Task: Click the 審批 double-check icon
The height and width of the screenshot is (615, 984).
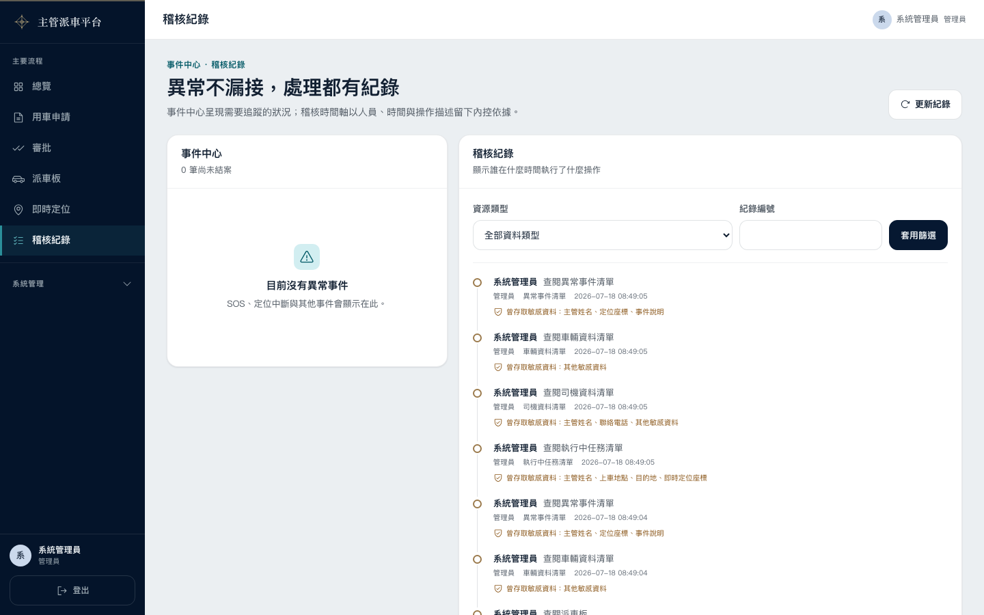Action: 18,148
